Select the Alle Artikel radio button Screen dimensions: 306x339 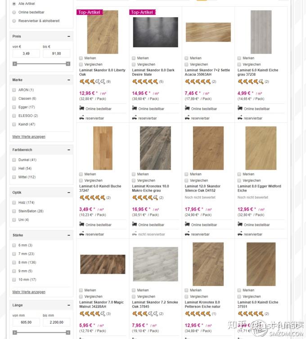(14, 4)
